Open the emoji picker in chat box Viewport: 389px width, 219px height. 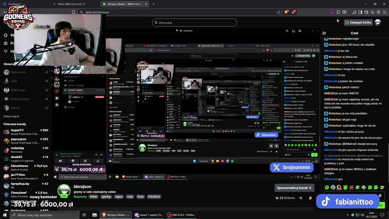(x=380, y=196)
